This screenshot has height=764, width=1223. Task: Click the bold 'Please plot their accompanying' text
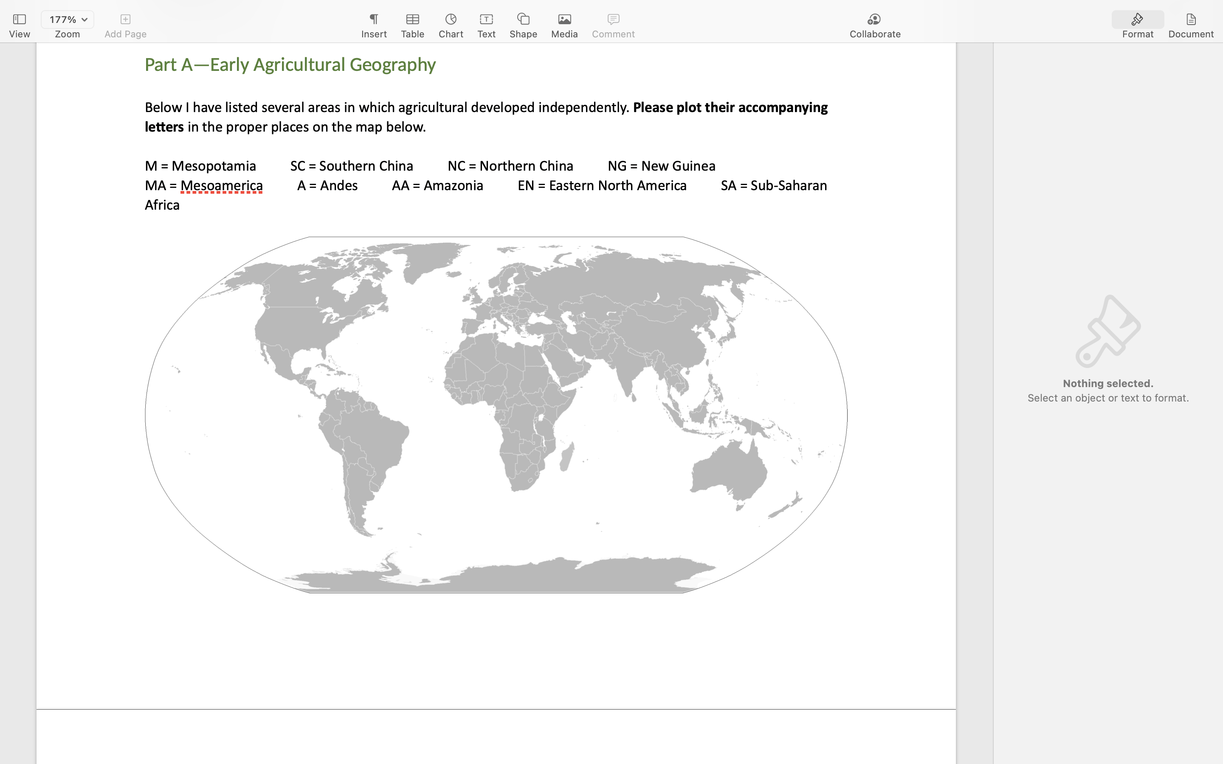pos(730,108)
